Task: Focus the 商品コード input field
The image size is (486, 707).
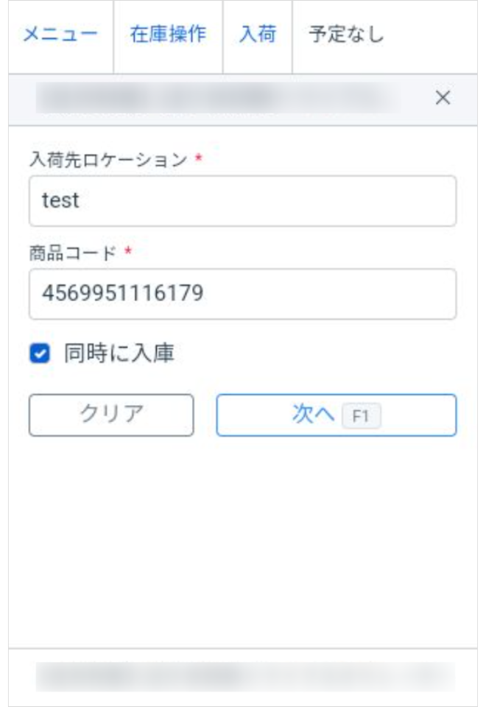Action: coord(242,294)
